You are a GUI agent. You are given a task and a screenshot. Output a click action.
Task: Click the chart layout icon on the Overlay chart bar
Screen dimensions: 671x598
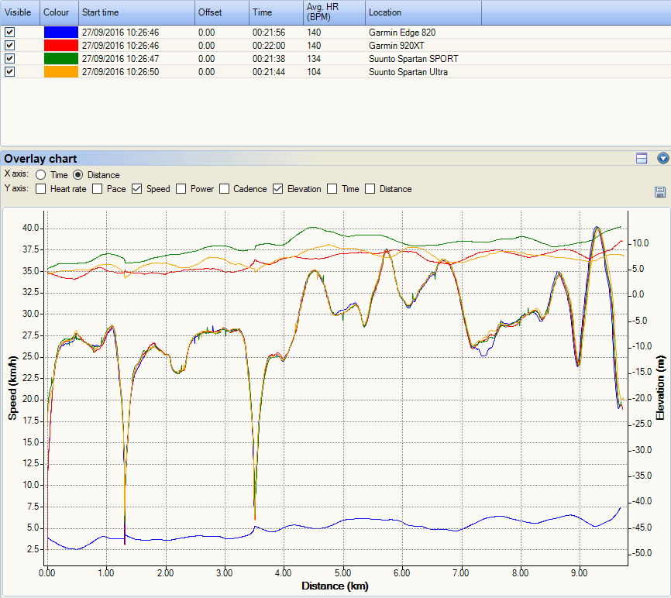[641, 158]
